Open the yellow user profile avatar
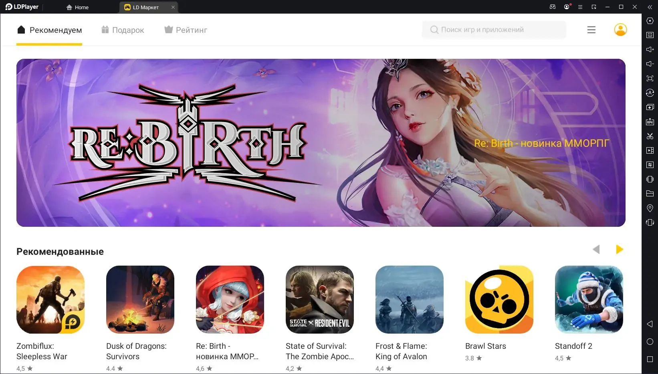The image size is (658, 374). pyautogui.click(x=620, y=30)
